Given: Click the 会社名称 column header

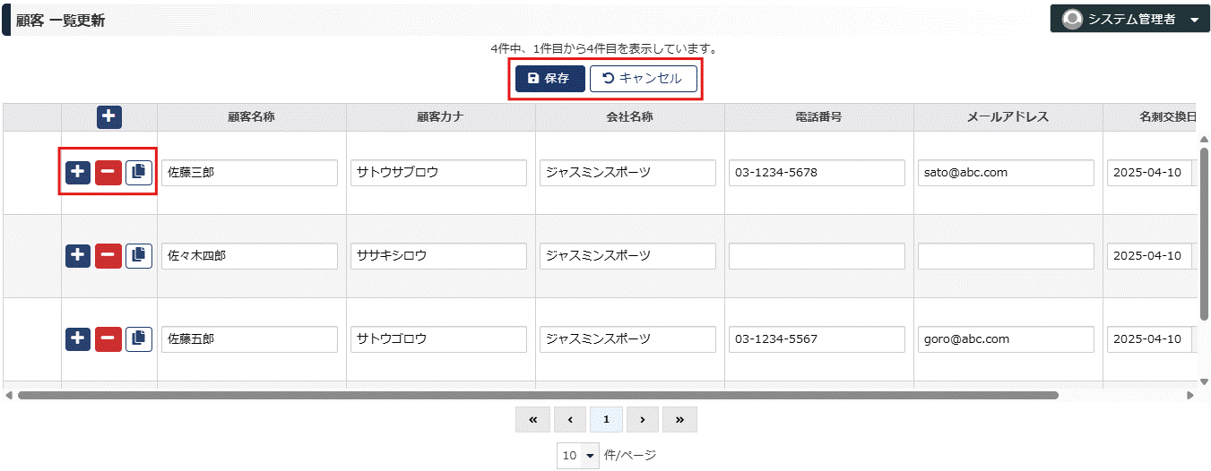Looking at the screenshot, I should [629, 117].
